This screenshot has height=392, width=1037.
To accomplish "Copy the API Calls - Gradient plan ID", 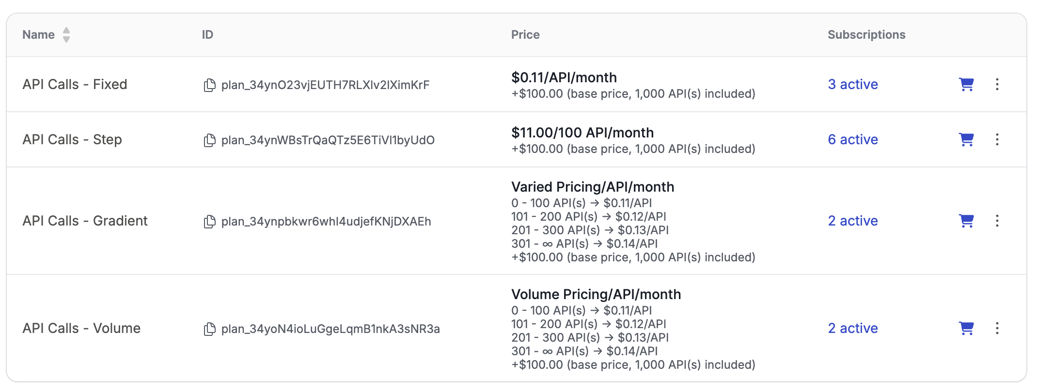I will (x=209, y=222).
